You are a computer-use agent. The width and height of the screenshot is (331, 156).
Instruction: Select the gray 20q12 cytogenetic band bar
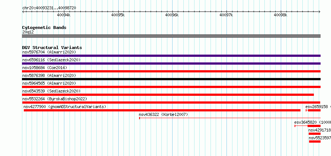pos(171,36)
